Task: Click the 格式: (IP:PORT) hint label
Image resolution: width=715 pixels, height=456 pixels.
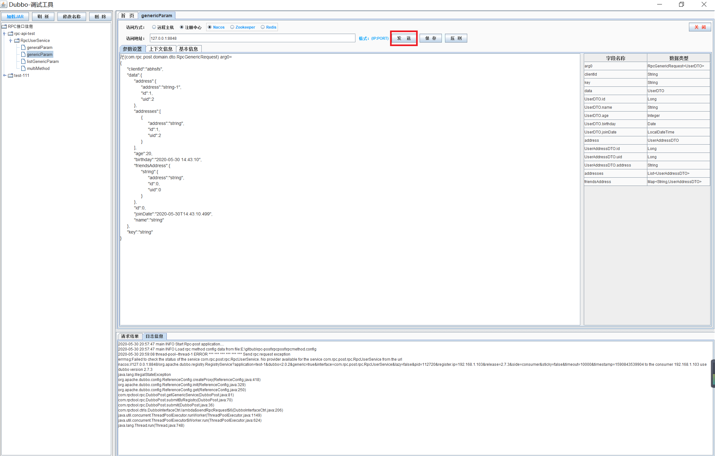Action: (x=374, y=38)
